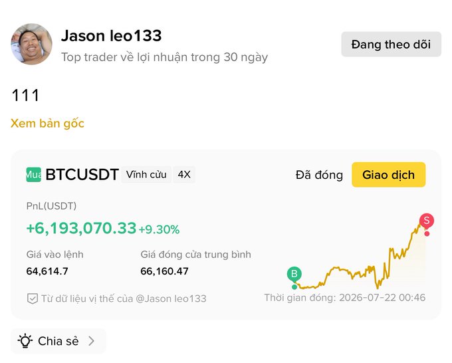Screen dimensions: 452x363
Task: Expand the Chia sẻ chevron arrow
Action: [91, 341]
